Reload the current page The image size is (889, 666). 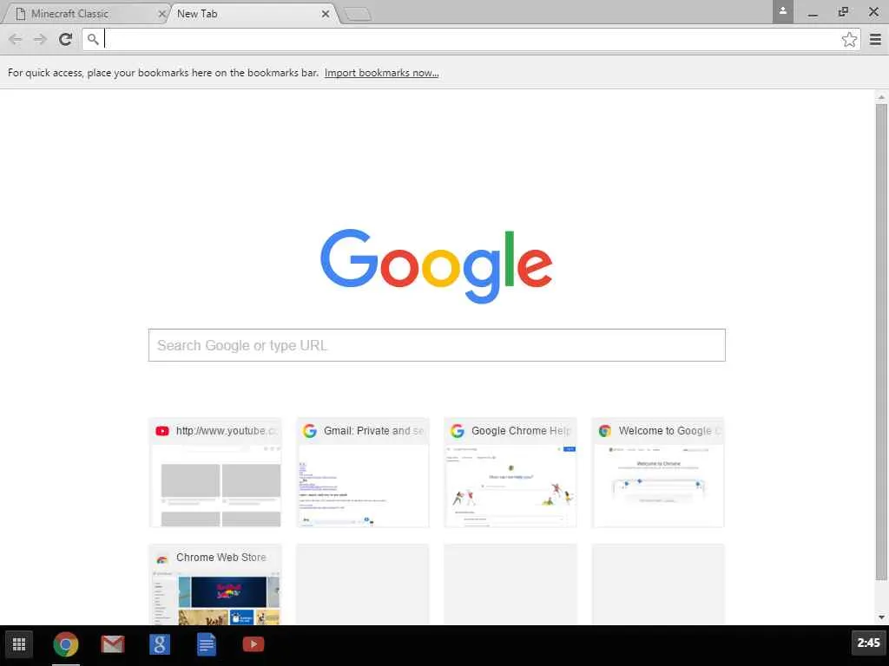tap(66, 39)
